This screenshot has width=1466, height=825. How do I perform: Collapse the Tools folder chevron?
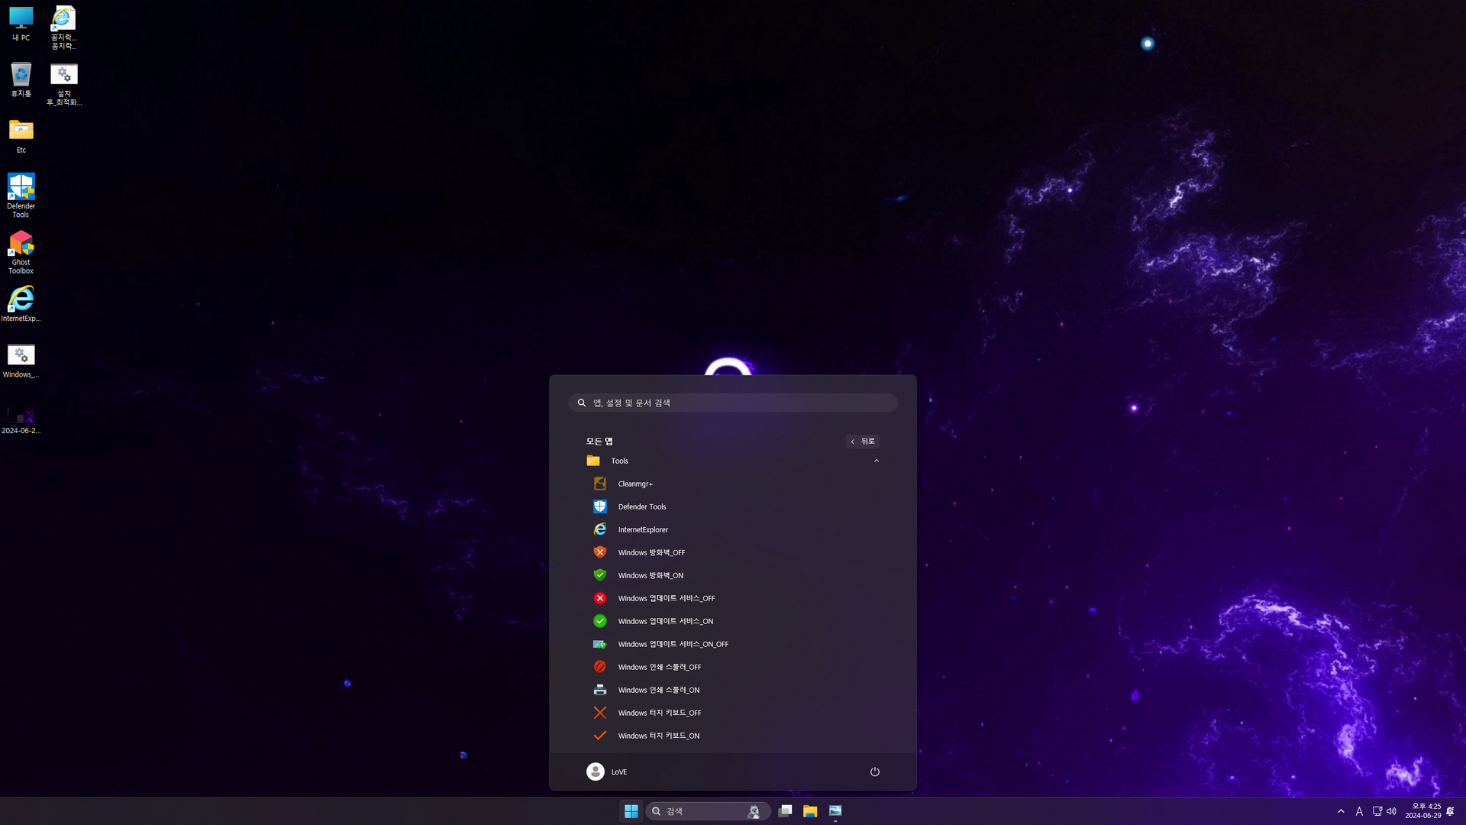(877, 461)
